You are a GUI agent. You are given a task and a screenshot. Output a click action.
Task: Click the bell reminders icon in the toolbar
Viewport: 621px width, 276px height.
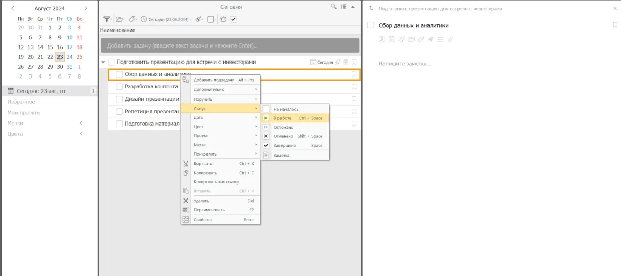tap(223, 19)
